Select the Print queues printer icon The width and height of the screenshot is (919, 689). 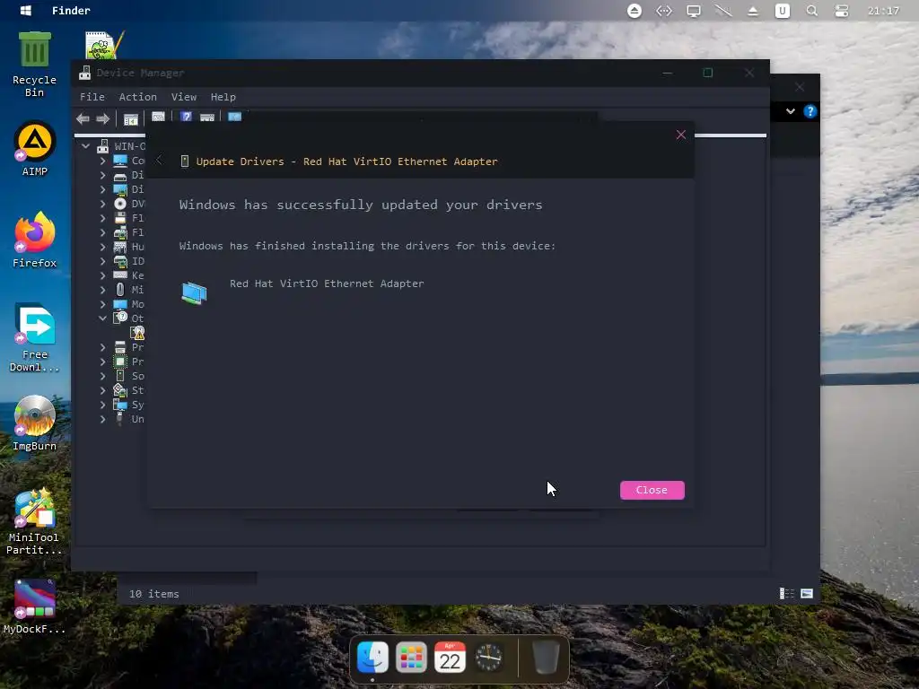[x=120, y=347]
